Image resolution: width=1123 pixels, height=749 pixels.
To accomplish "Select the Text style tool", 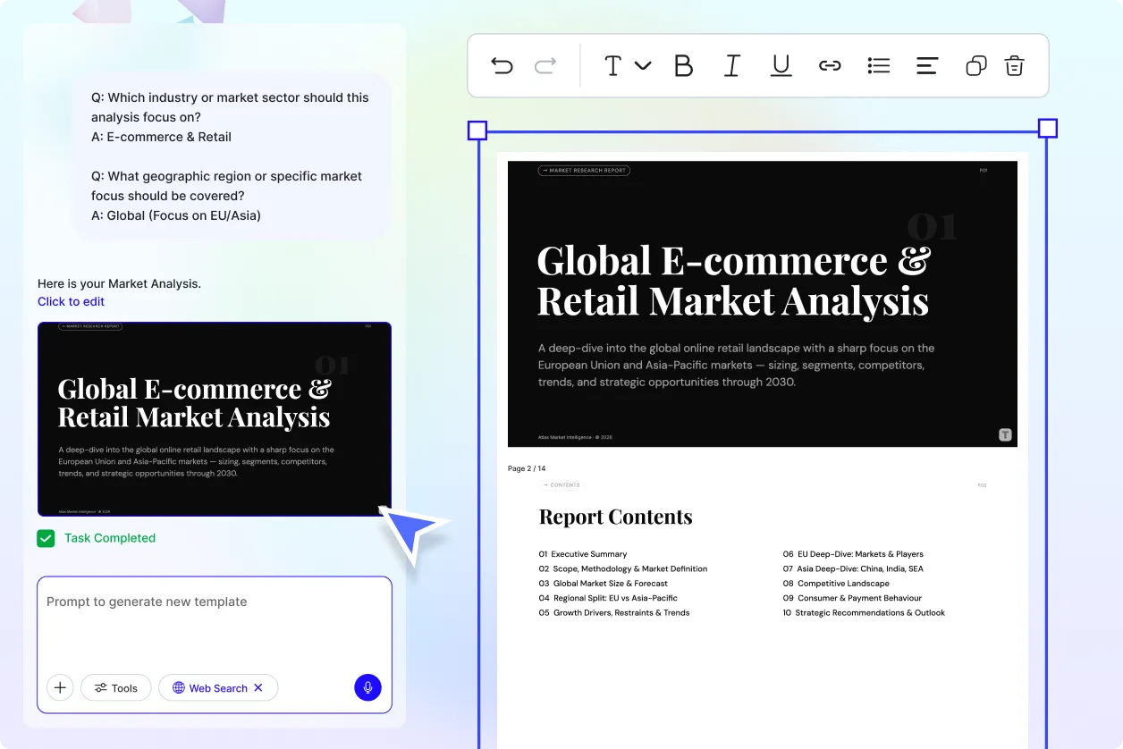I will (613, 66).
